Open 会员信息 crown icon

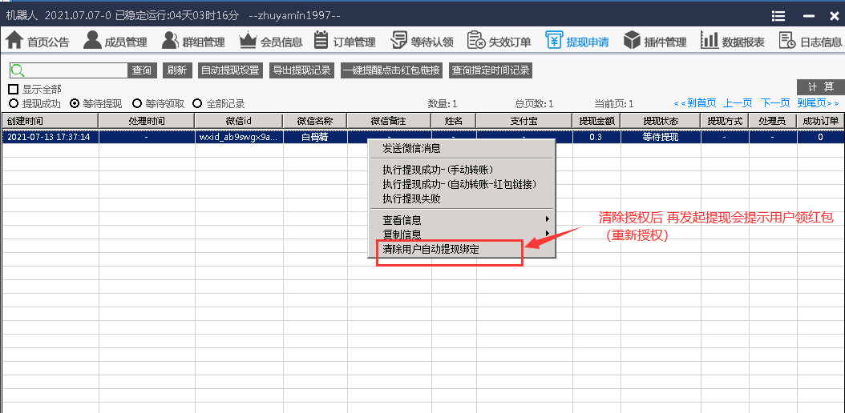[x=248, y=41]
